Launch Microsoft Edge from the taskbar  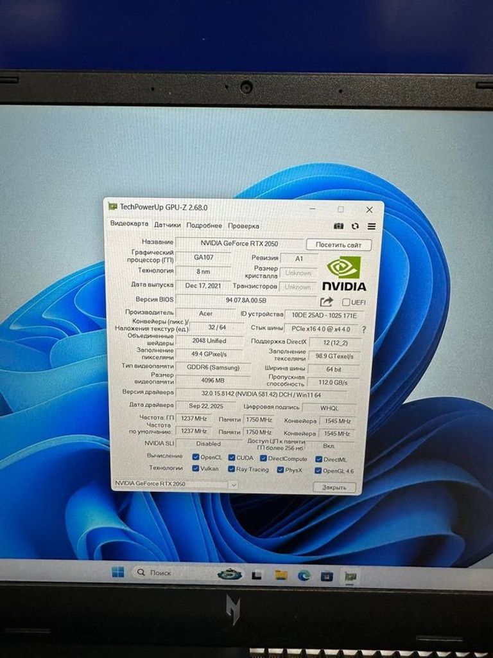coord(304,576)
